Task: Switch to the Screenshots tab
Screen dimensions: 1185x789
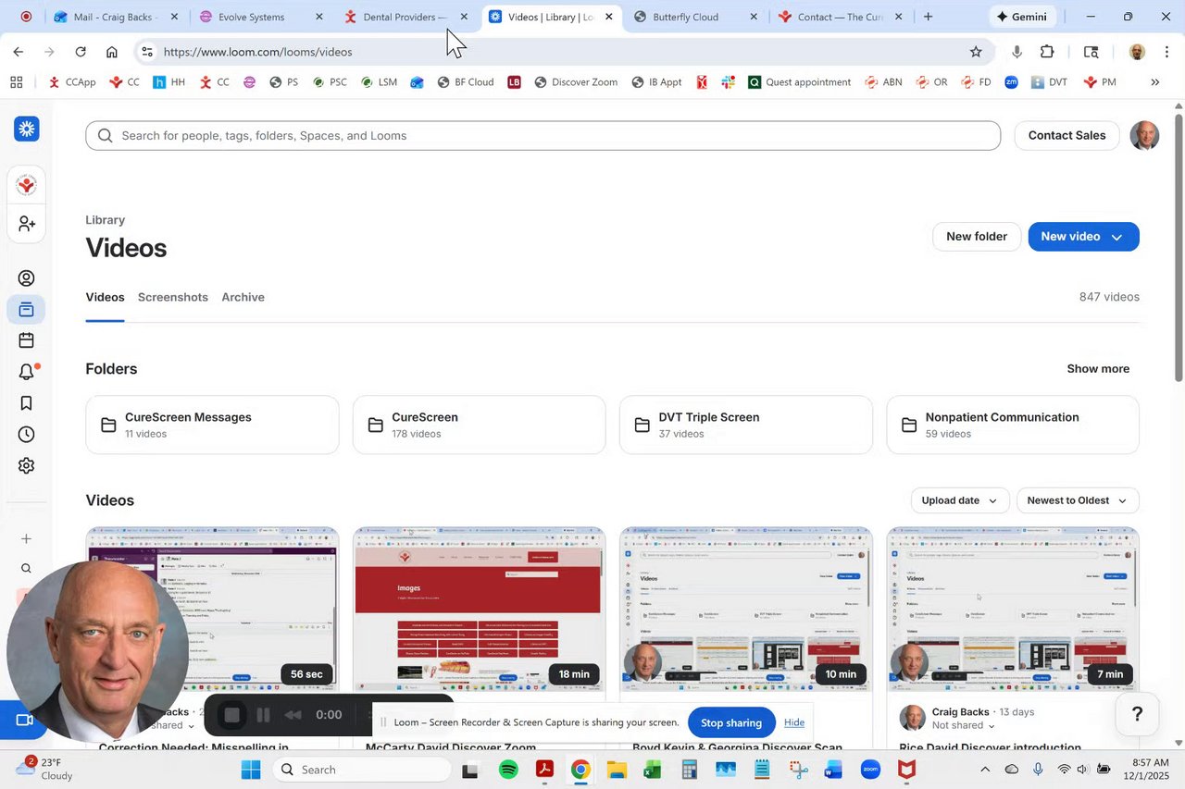Action: [x=173, y=297]
